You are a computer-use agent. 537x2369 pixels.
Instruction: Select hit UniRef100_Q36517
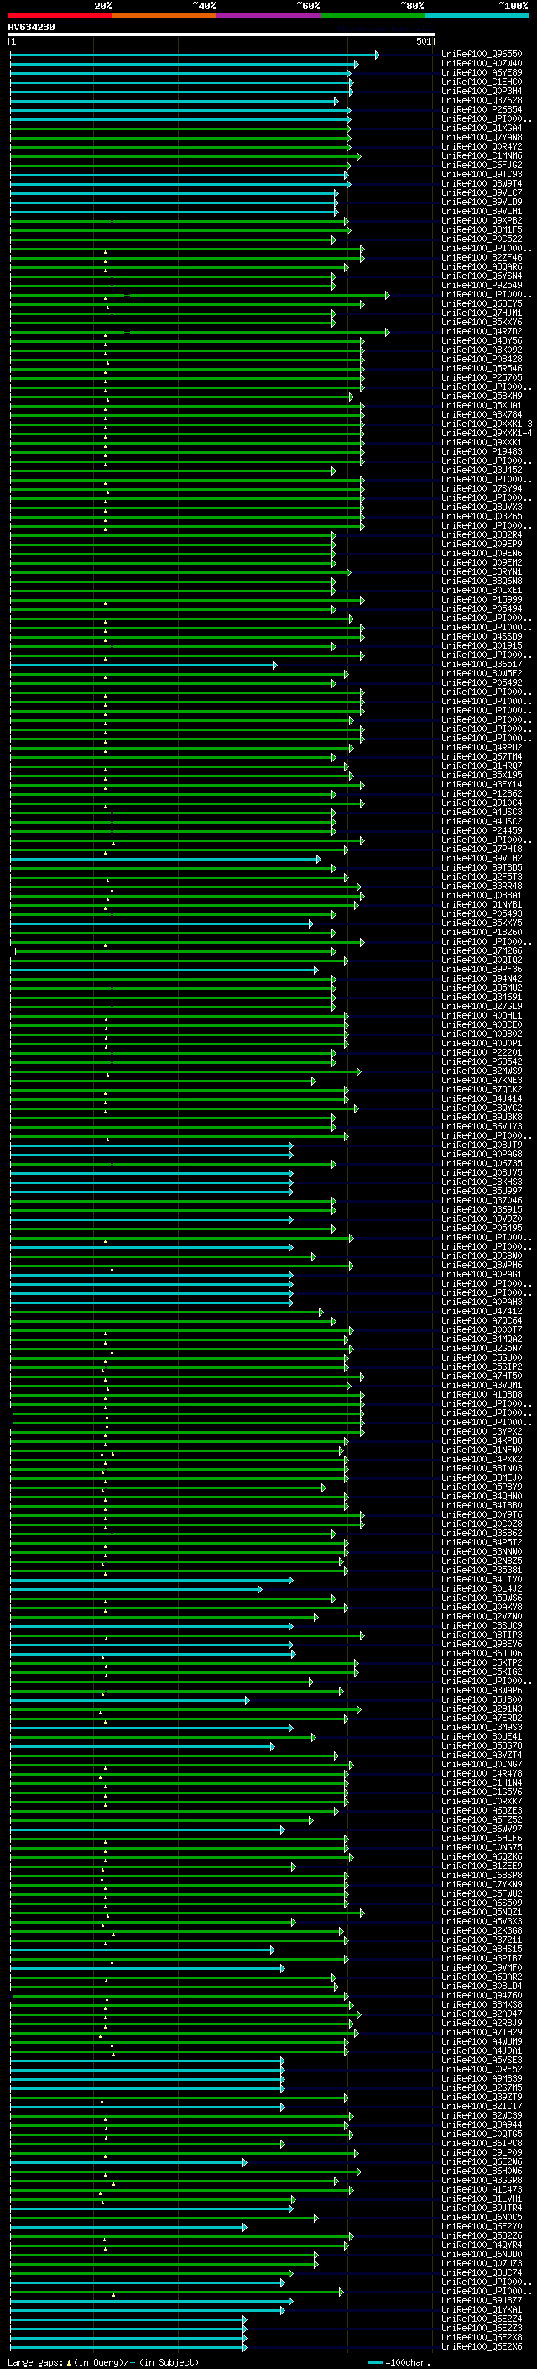[x=482, y=665]
